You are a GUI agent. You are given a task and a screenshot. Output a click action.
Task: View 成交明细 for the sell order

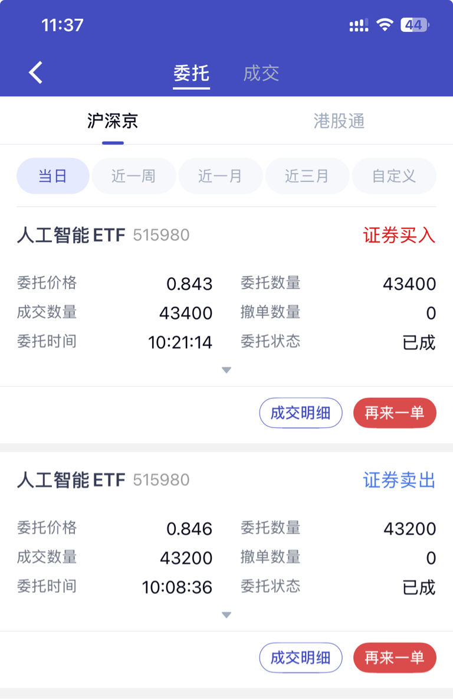click(301, 658)
